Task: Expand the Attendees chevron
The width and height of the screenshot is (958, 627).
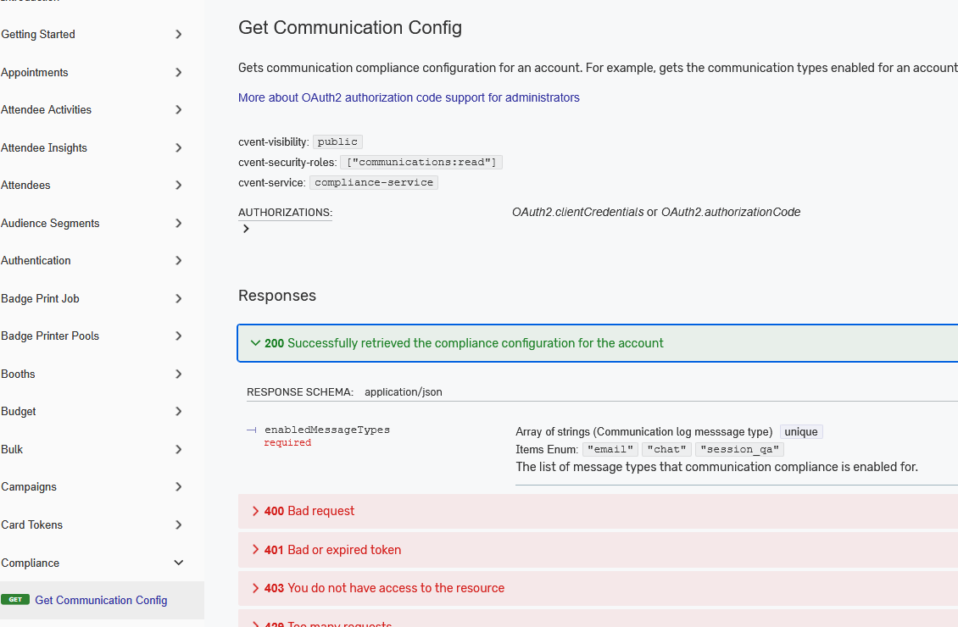Action: click(x=178, y=185)
